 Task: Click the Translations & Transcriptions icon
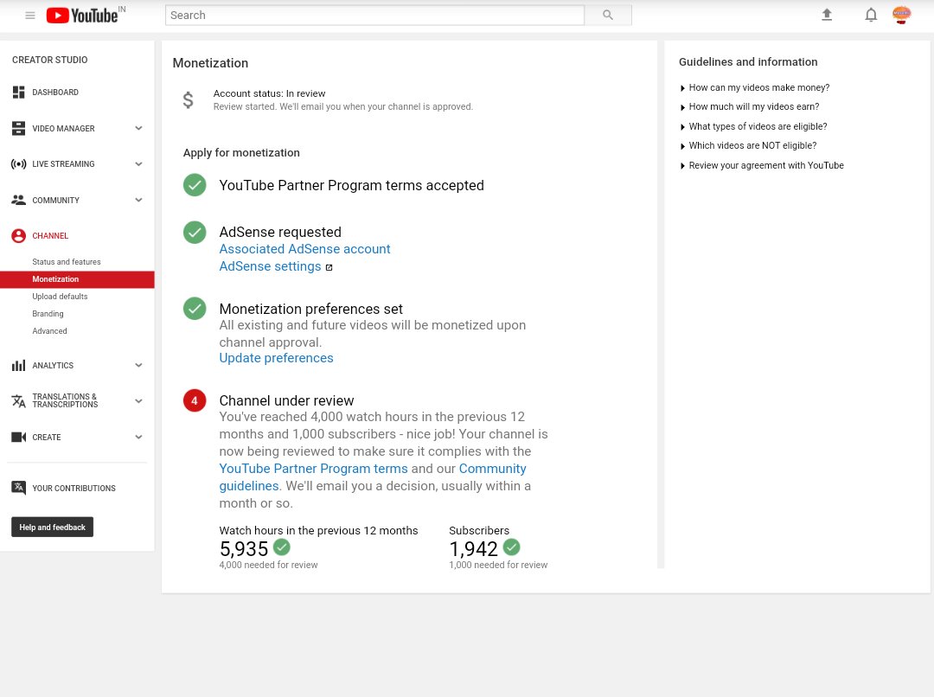tap(18, 401)
